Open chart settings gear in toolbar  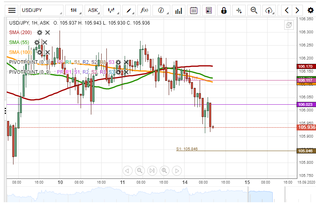tap(310, 10)
